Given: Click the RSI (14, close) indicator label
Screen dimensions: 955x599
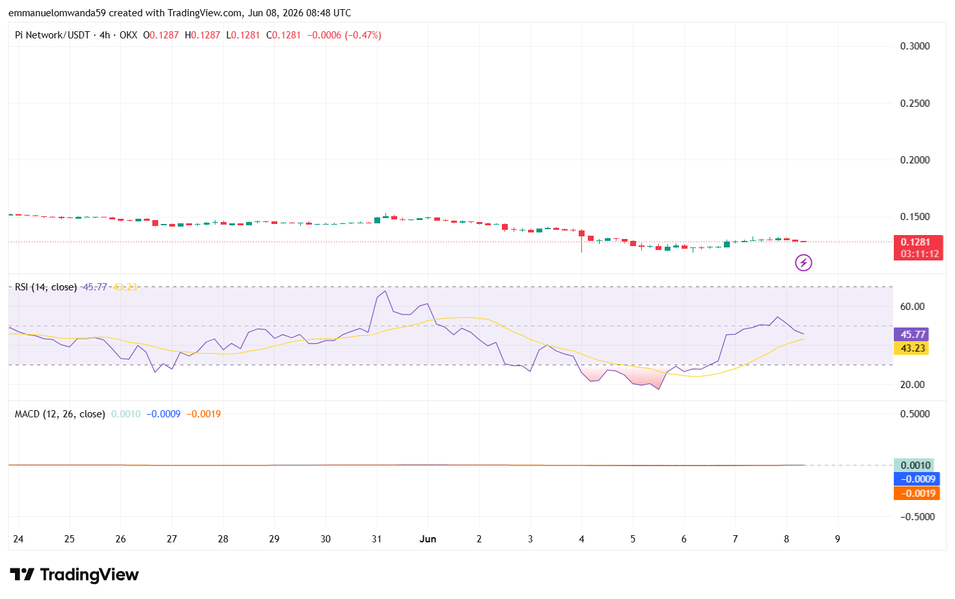Looking at the screenshot, I should point(46,287).
